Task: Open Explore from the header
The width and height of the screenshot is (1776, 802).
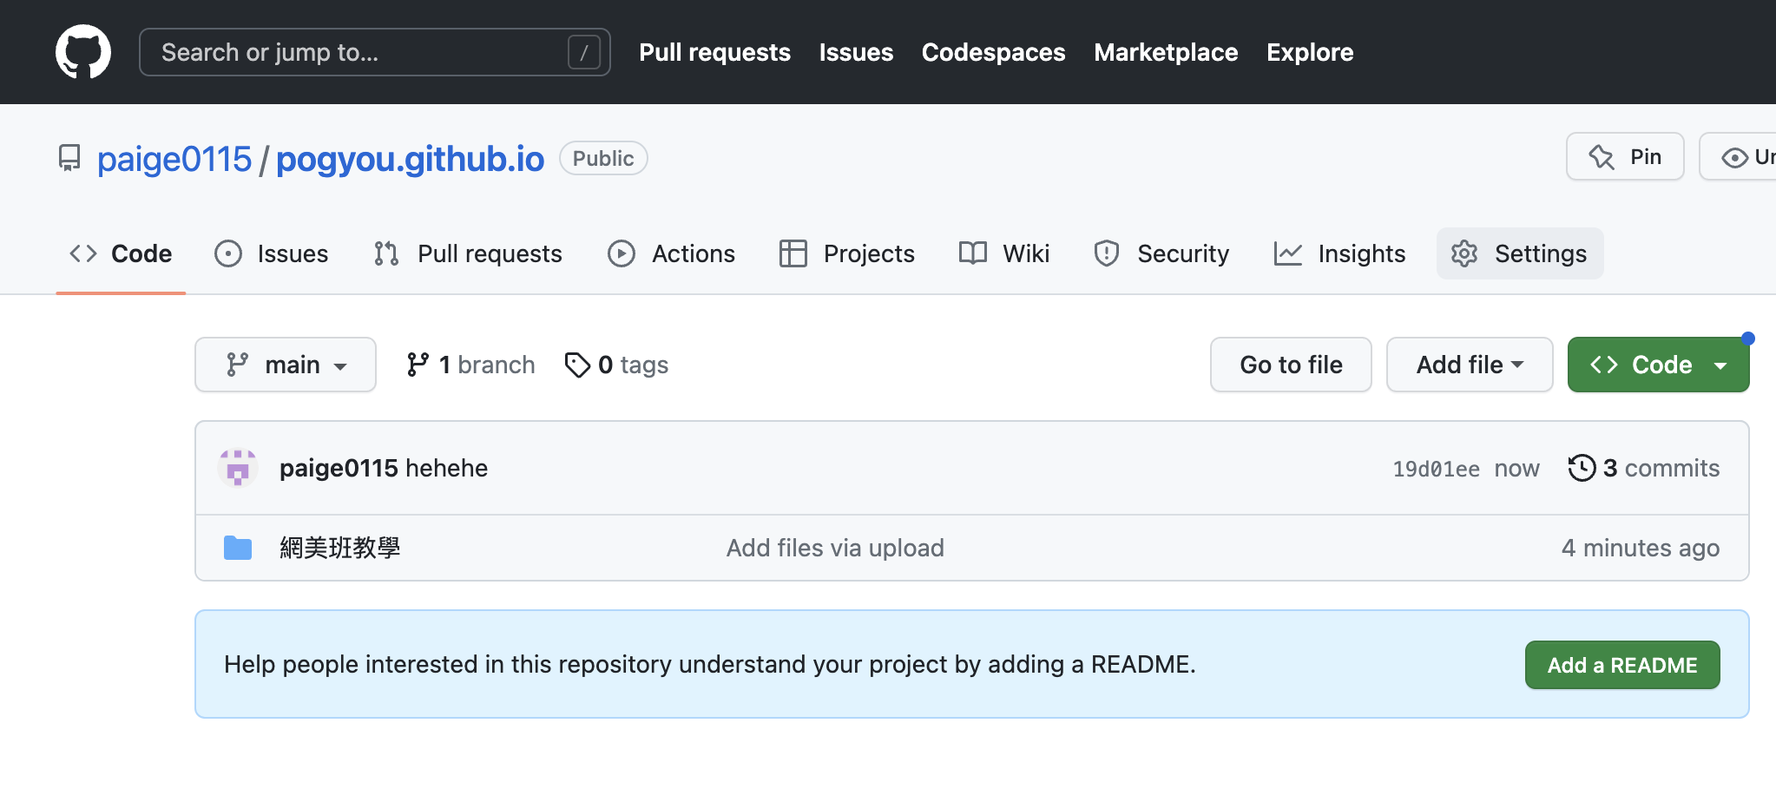Action: pos(1310,52)
